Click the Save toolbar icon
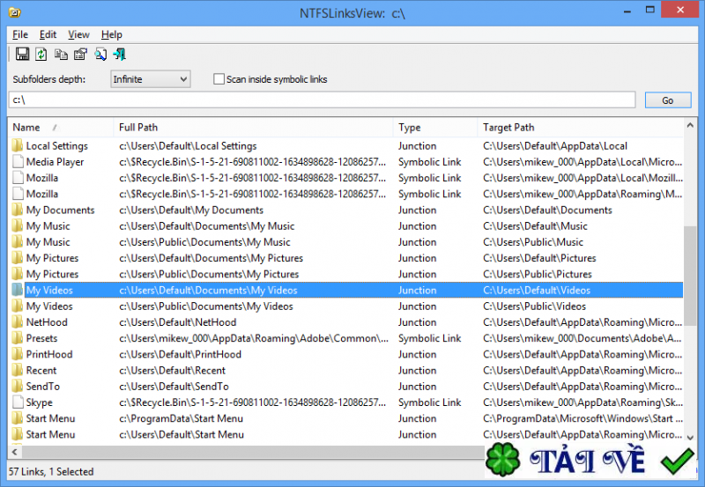Image resolution: width=705 pixels, height=487 pixels. click(x=22, y=55)
